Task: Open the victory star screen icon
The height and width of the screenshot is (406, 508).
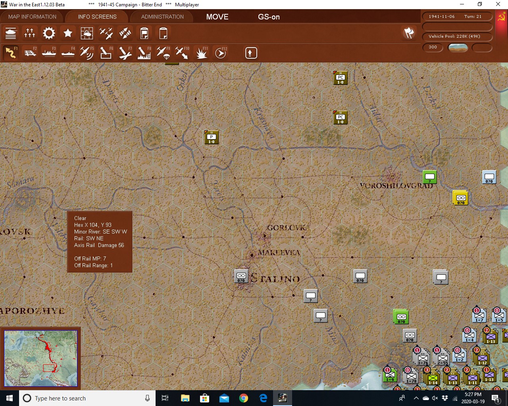Action: click(68, 33)
